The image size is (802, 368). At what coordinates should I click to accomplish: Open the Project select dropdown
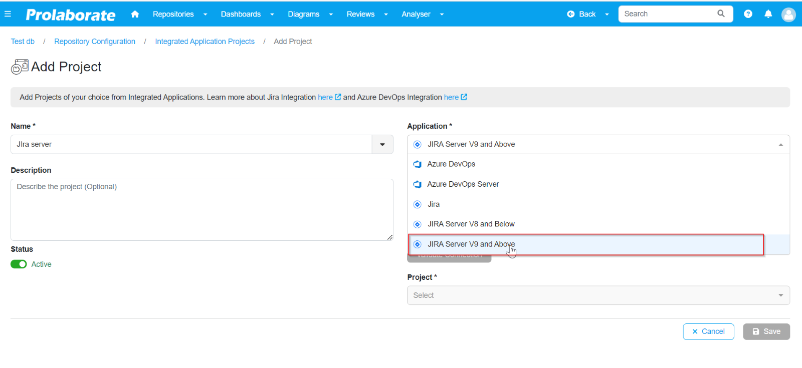coord(598,295)
